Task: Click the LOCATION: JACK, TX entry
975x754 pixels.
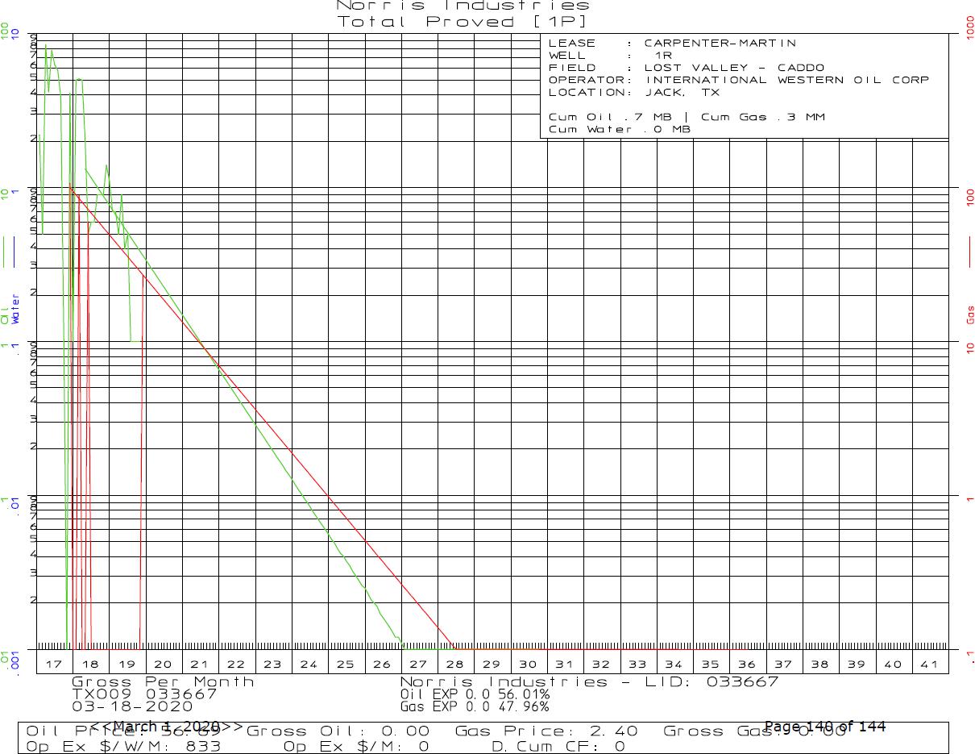Action: 634,92
